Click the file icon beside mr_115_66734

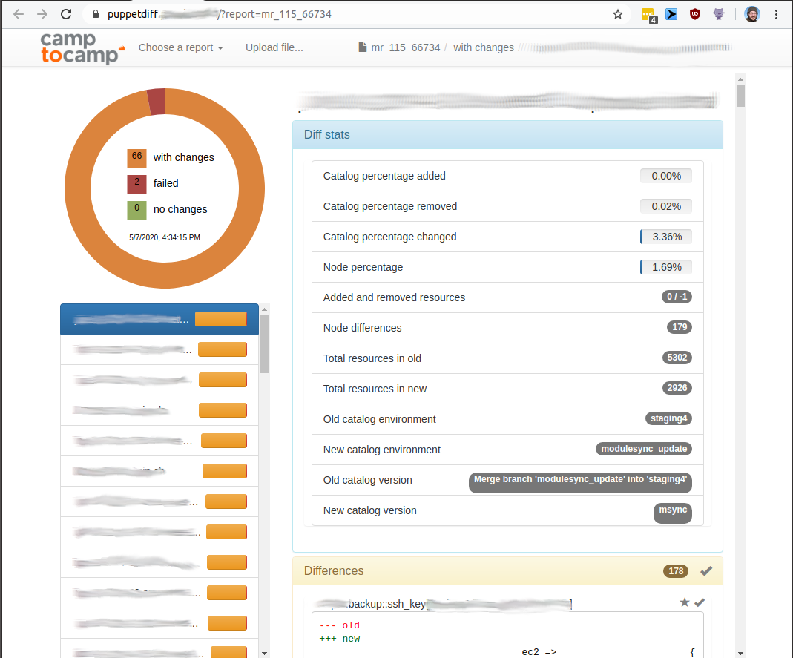(362, 47)
